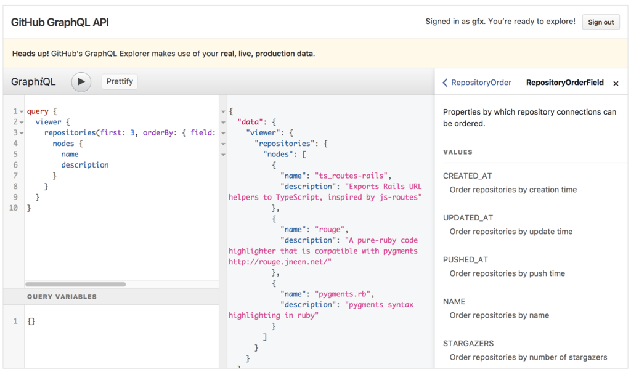Sign out of the gfx account

[601, 22]
